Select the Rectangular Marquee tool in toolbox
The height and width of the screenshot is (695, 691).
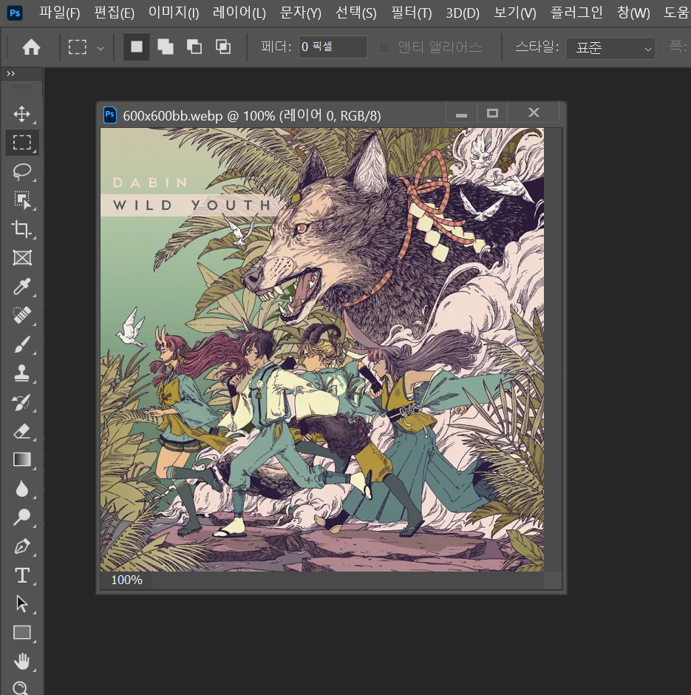pos(21,142)
